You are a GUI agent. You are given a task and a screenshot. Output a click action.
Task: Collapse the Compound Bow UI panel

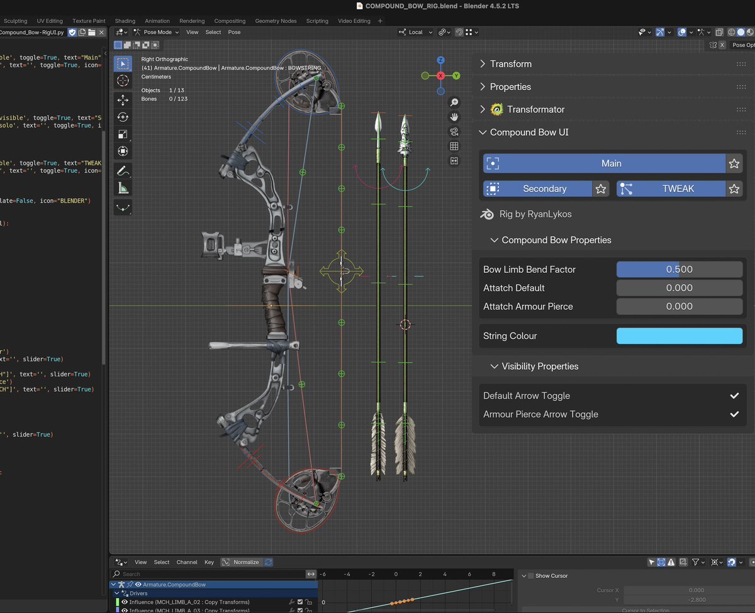(483, 132)
